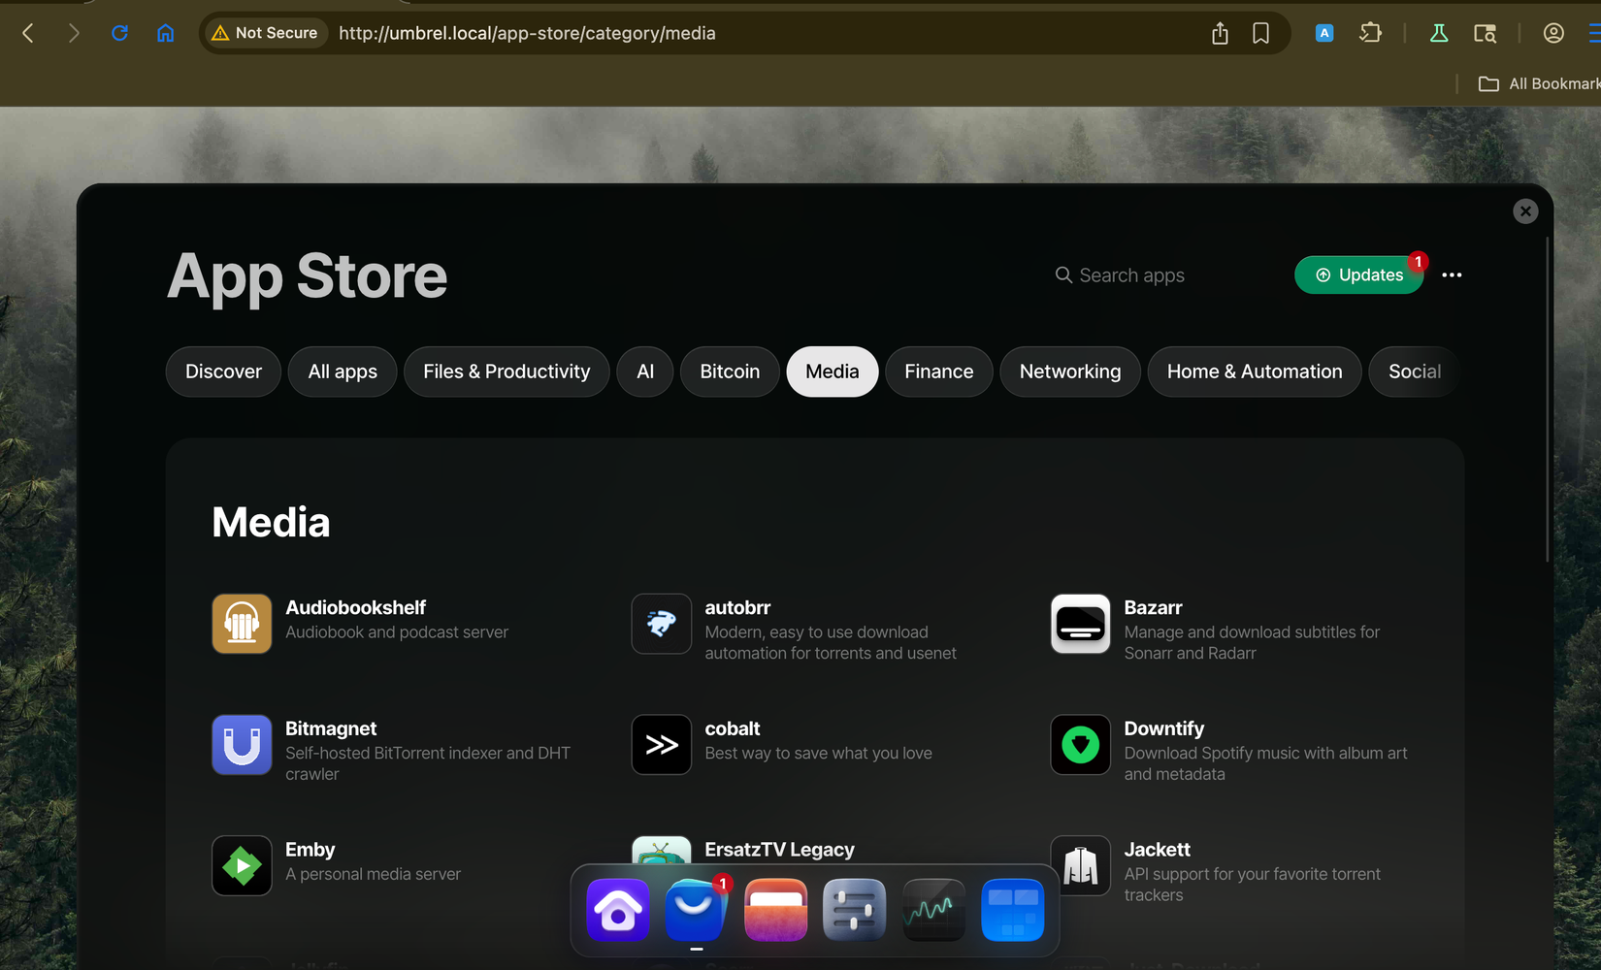Viewport: 1601px width, 970px height.
Task: Select the Social category tab
Action: (x=1415, y=372)
